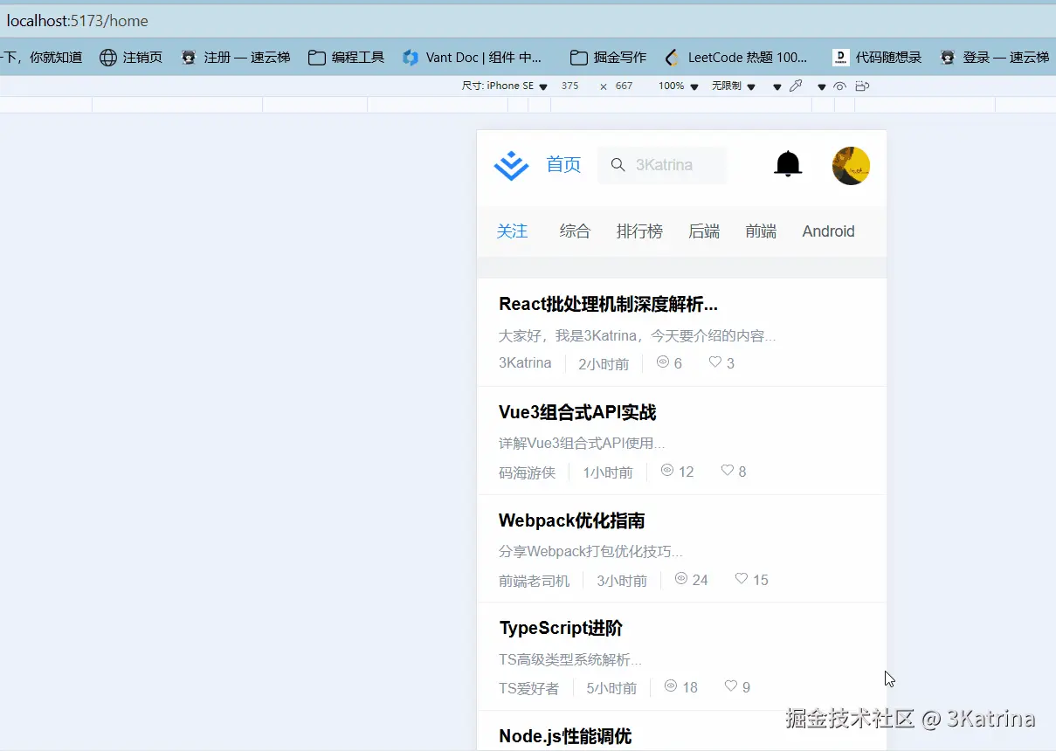Open the 注册 — 速云梯 bookmark
Image resolution: width=1056 pixels, height=751 pixels.
(235, 58)
